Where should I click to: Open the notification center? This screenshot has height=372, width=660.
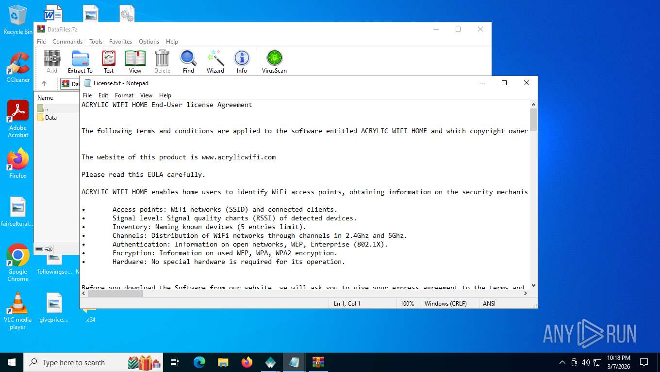(x=644, y=362)
